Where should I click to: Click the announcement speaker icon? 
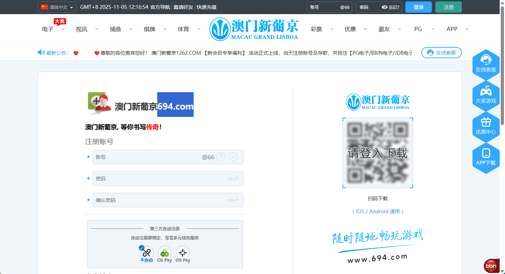click(x=41, y=53)
